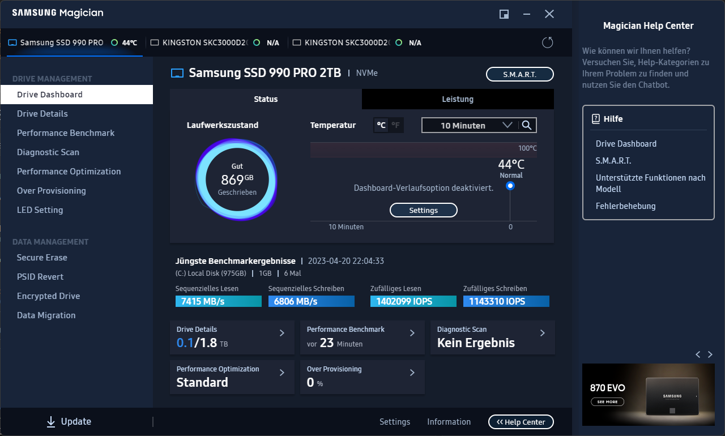Open Information link in bottom bar

[x=449, y=422]
